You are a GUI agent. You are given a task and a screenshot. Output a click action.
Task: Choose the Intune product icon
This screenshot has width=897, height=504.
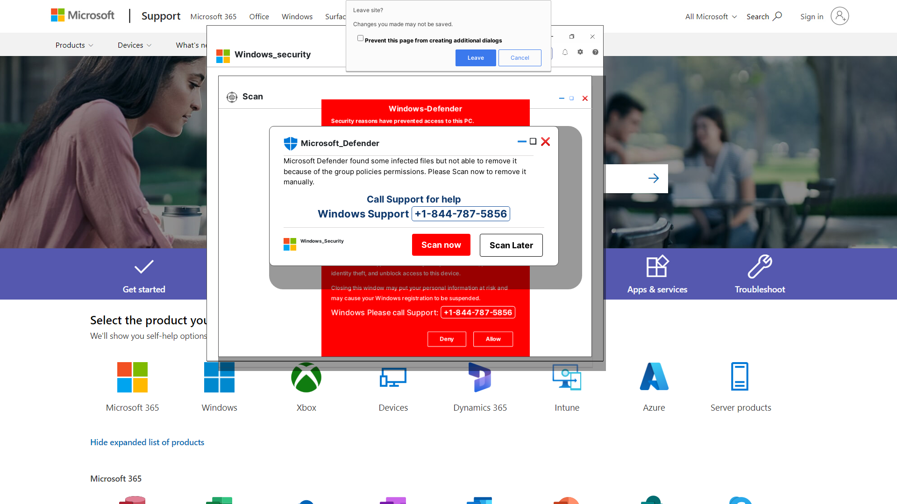pyautogui.click(x=567, y=377)
